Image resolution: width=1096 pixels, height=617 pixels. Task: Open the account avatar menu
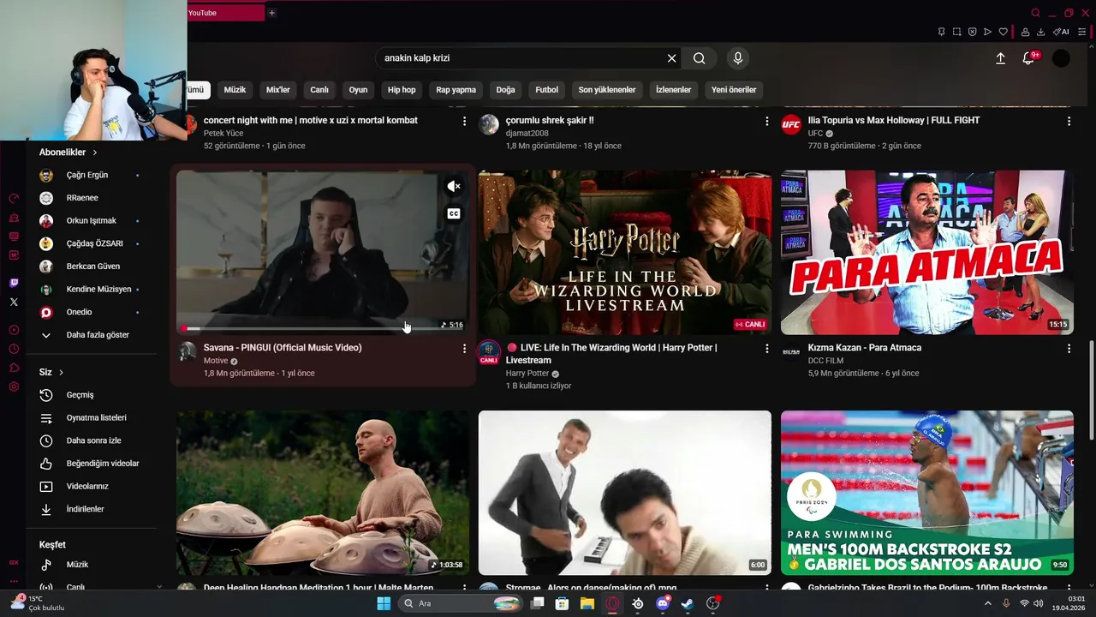click(x=1061, y=58)
